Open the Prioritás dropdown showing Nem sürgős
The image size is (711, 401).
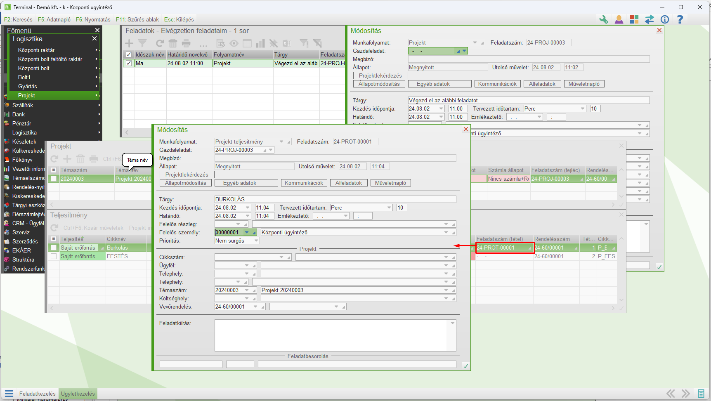[x=256, y=241]
